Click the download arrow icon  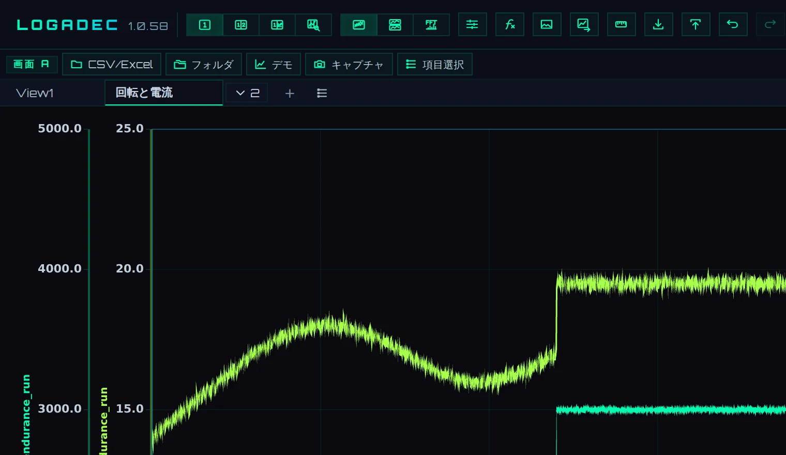coord(658,24)
